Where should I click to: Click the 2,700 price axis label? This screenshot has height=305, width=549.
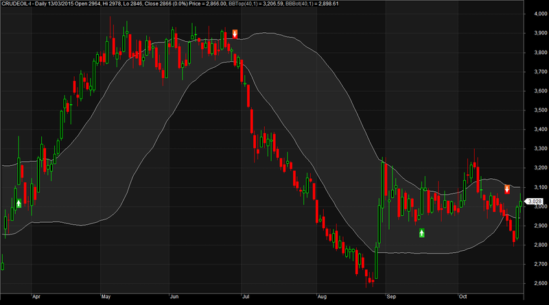pyautogui.click(x=541, y=264)
